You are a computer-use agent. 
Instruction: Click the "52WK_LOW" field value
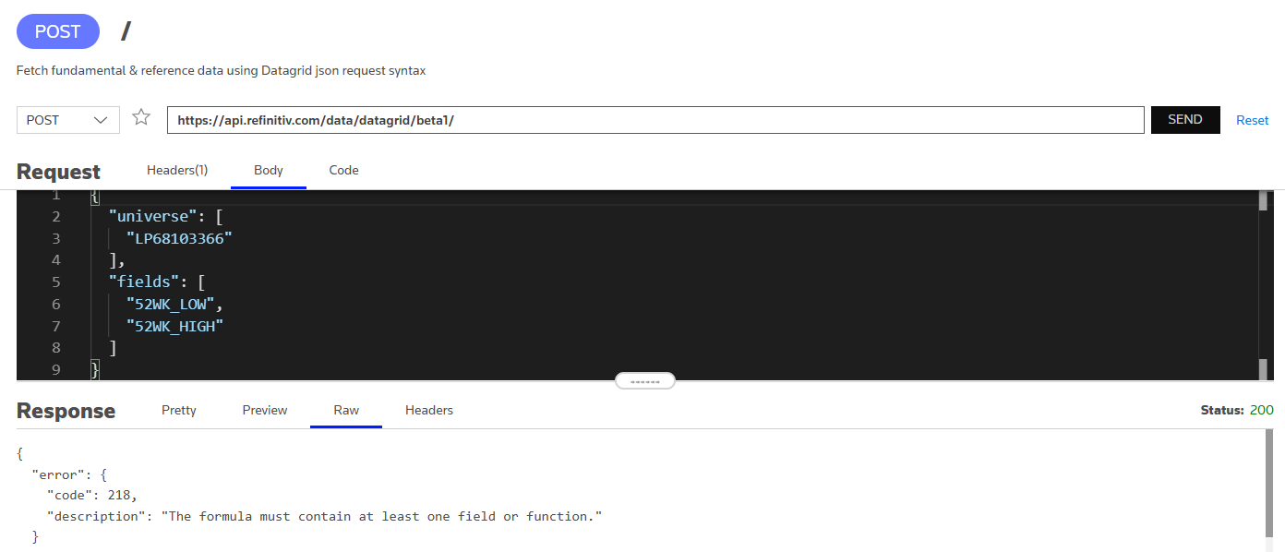tap(171, 304)
